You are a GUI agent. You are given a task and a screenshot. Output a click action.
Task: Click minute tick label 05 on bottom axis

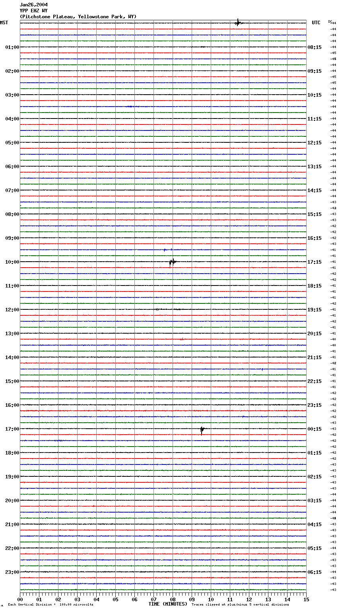click(x=115, y=600)
